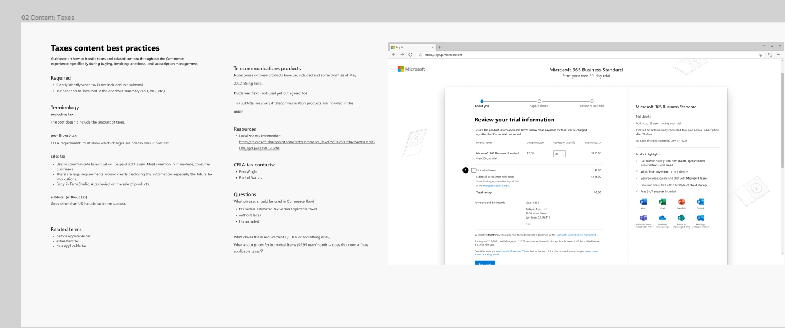The image size is (785, 328).
Task: Click the lock icon in the address bar
Action: pos(421,55)
